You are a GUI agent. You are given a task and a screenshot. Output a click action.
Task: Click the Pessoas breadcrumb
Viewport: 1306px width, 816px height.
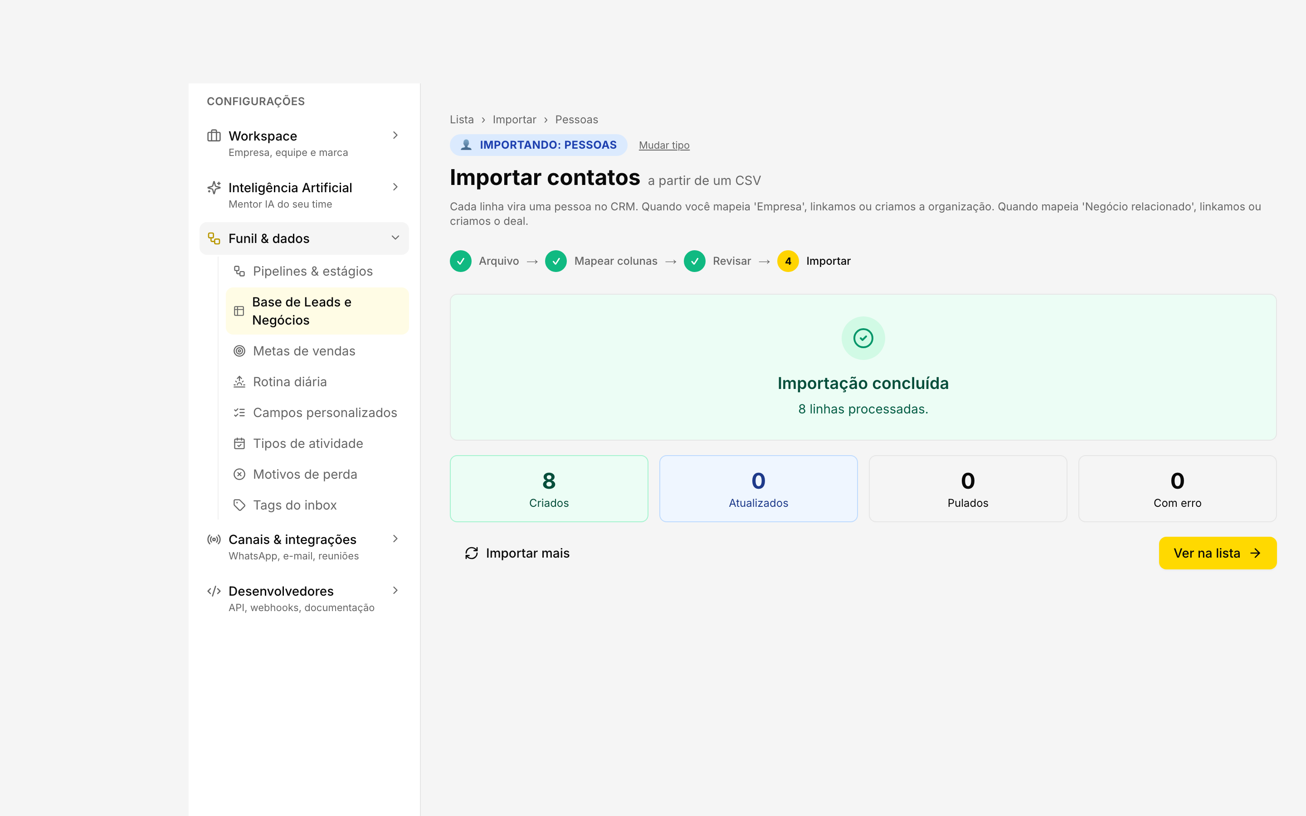(x=576, y=119)
